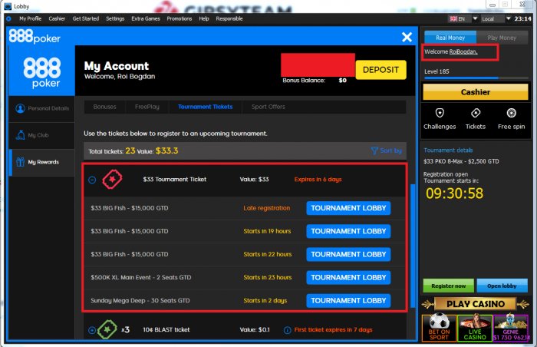The height and width of the screenshot is (347, 537).
Task: Click the 'Total tickets: 23' summary text
Action: [x=112, y=151]
